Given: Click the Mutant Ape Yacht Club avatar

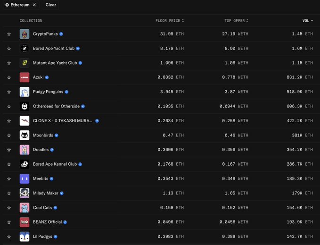Looking at the screenshot, I should (x=25, y=63).
